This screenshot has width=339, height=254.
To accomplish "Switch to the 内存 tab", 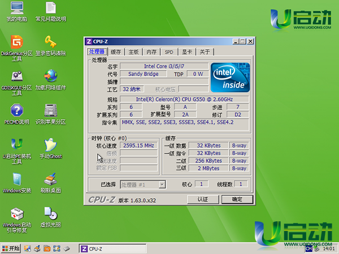I will pyautogui.click(x=151, y=52).
